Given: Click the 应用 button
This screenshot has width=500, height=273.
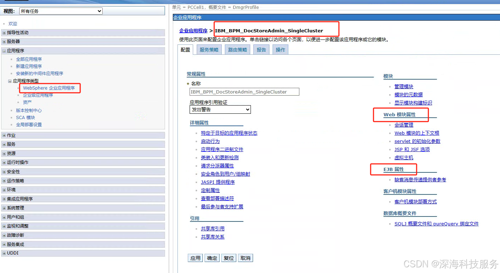Looking at the screenshot, I should coord(195,258).
